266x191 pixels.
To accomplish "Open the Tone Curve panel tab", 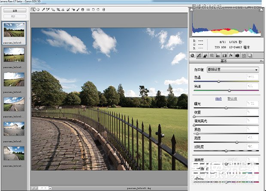I will 199,55.
